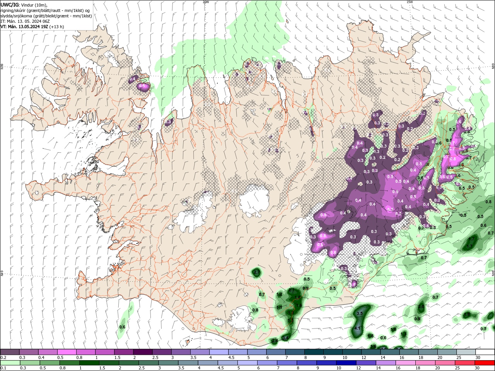Click the '20W' longitude label at top
Screen dimensions: 495x371
[206, 2]
